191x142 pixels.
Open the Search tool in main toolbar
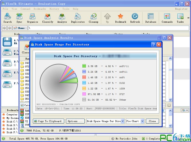click(x=7, y=18)
